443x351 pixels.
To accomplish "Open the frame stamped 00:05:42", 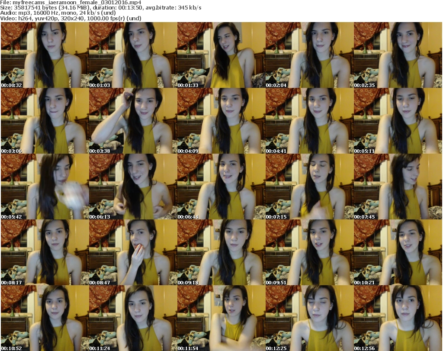I will click(45, 187).
